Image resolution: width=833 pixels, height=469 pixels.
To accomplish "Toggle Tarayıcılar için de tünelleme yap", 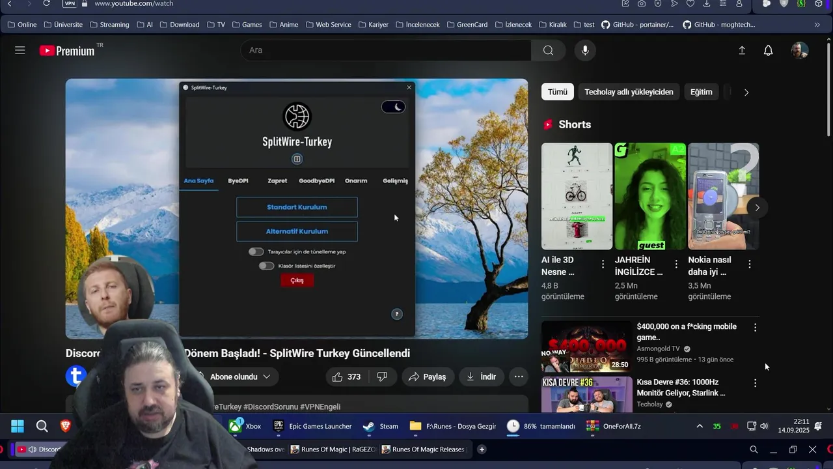I will tap(256, 251).
